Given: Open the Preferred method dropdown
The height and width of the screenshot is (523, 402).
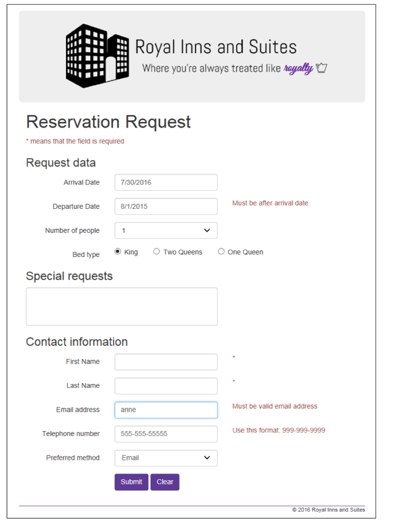Looking at the screenshot, I should [x=165, y=458].
